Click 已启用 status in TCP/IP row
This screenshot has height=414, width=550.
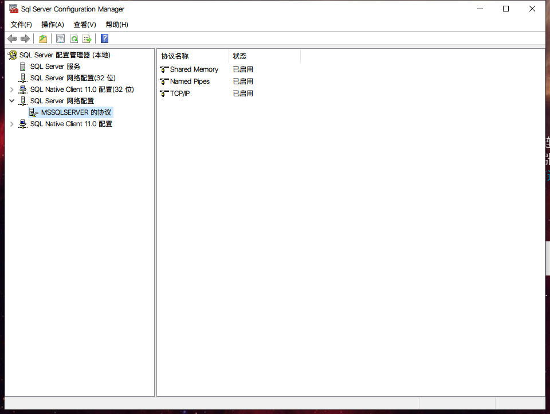[x=243, y=93]
